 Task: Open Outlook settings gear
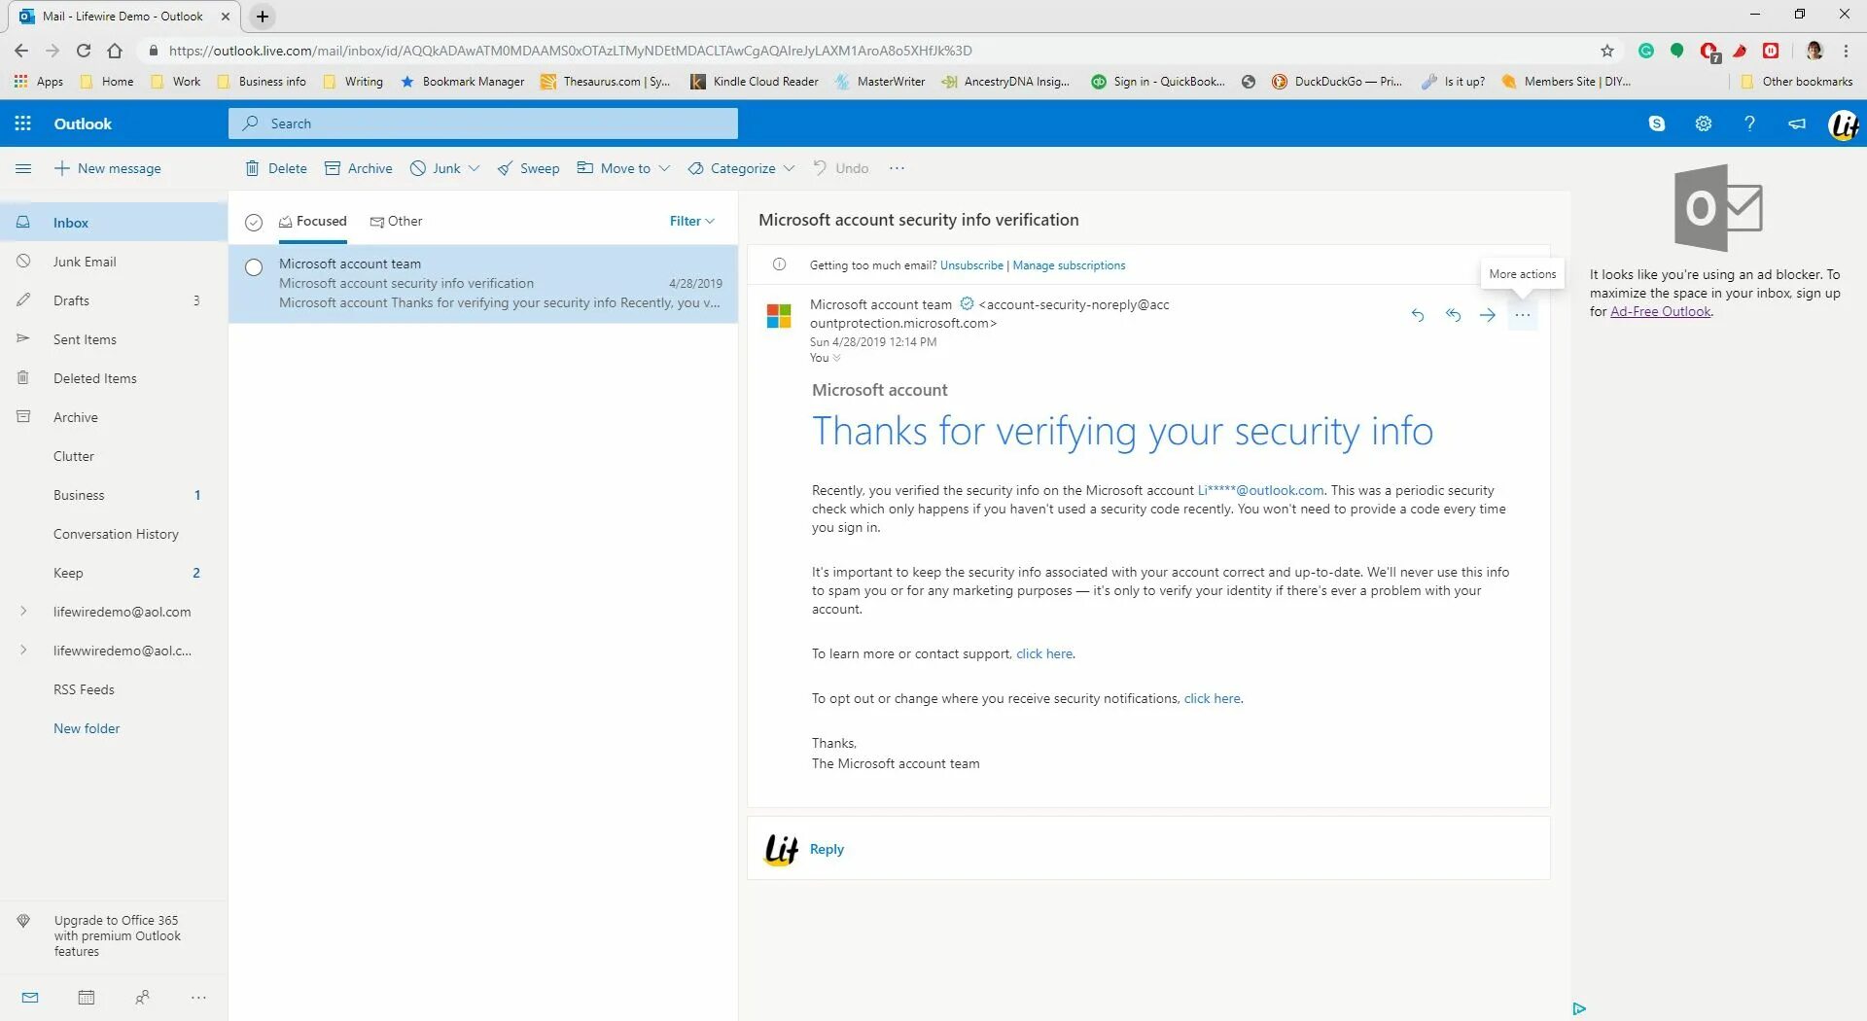pyautogui.click(x=1704, y=123)
